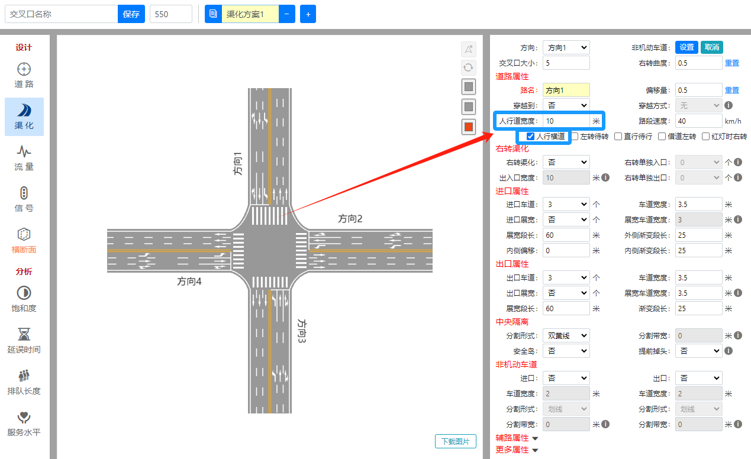Add a new scheme with plus button
The image size is (751, 459).
308,14
